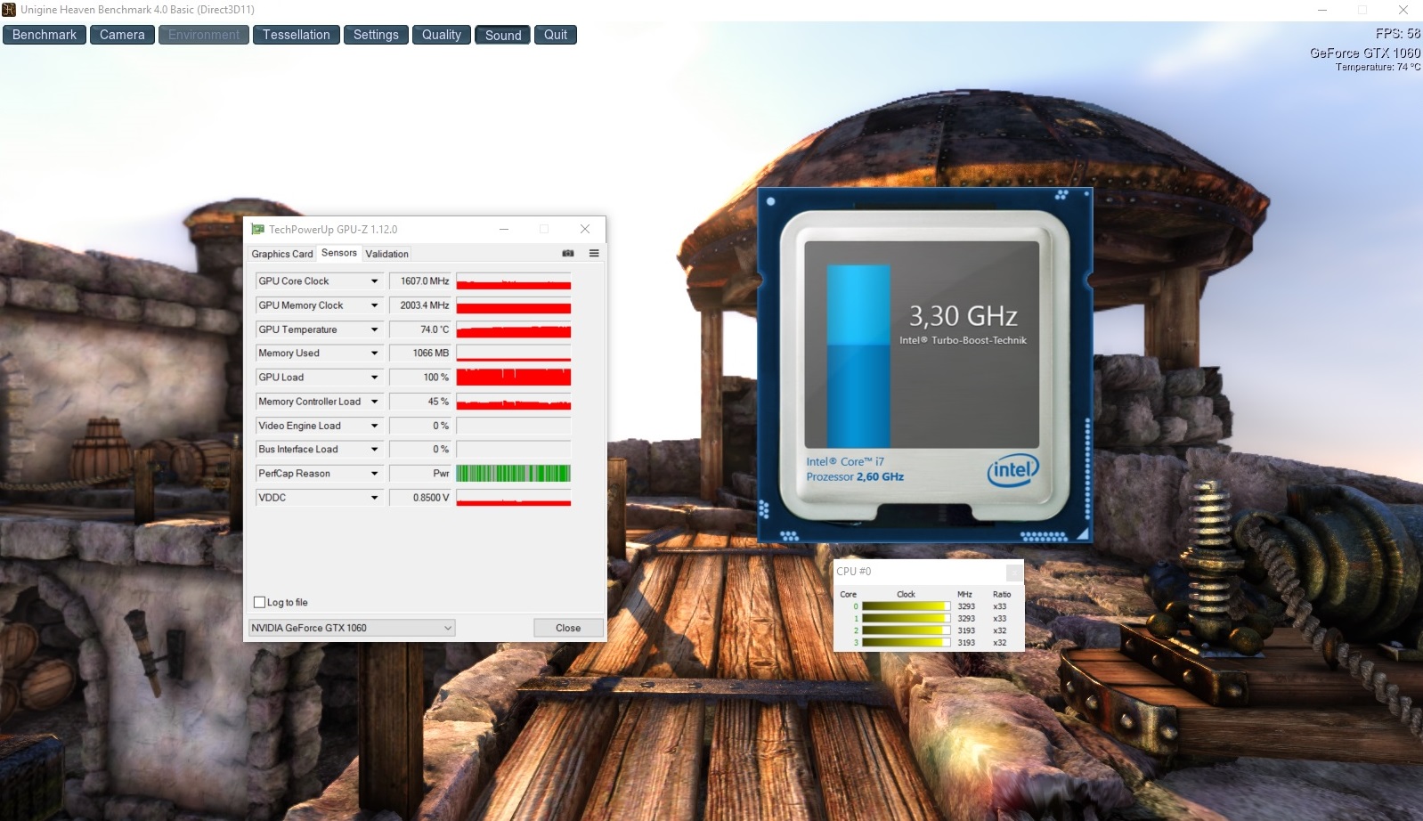This screenshot has height=821, width=1423.
Task: Select the Sensors tab in GPU-Z
Action: click(339, 253)
